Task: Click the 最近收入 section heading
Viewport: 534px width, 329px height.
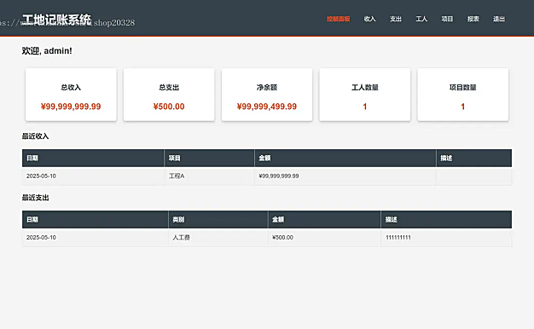Action: click(x=36, y=136)
